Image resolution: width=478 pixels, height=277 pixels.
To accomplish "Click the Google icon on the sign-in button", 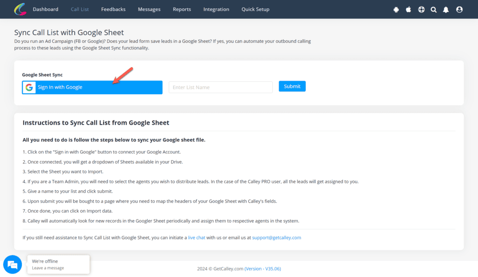I will pos(29,87).
